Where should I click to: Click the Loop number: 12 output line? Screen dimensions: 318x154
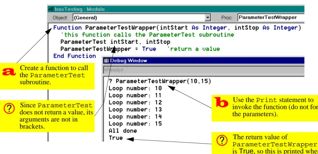point(135,103)
